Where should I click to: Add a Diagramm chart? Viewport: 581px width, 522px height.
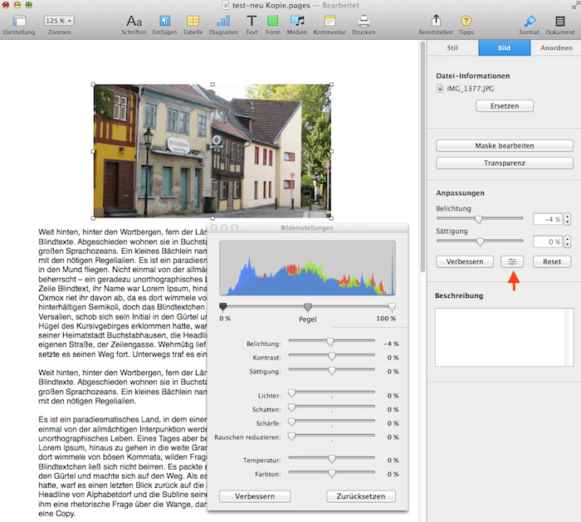(x=222, y=21)
